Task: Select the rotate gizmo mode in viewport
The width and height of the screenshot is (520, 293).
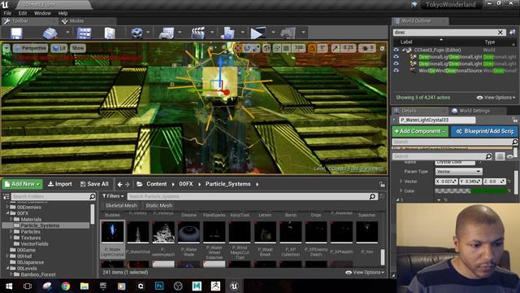Action: pos(247,49)
